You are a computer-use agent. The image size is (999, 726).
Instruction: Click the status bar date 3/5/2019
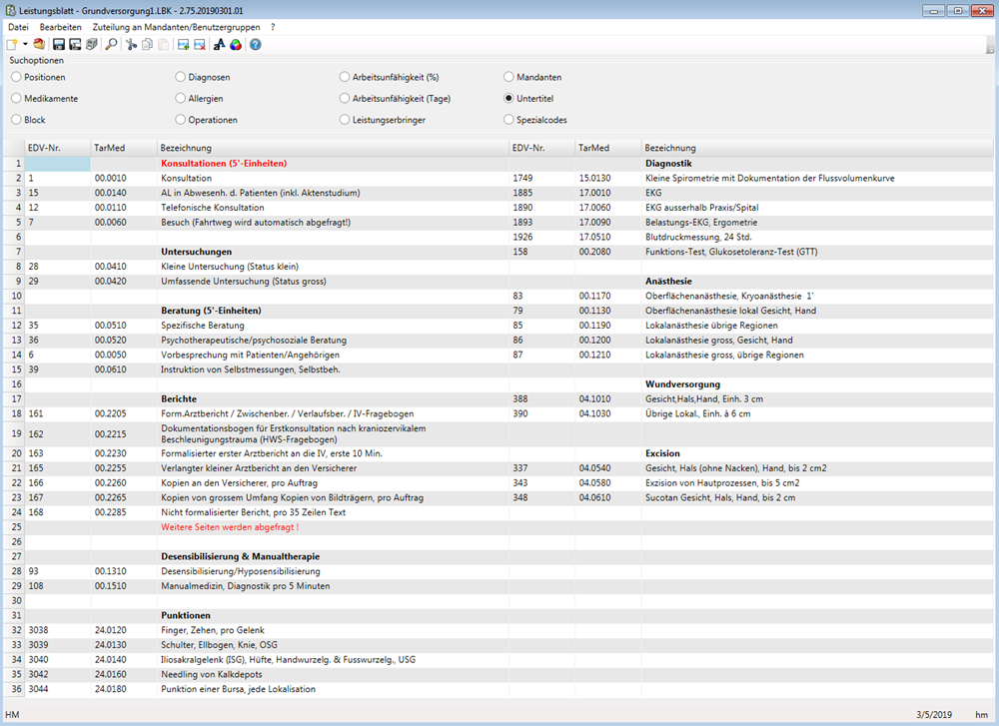tap(934, 715)
